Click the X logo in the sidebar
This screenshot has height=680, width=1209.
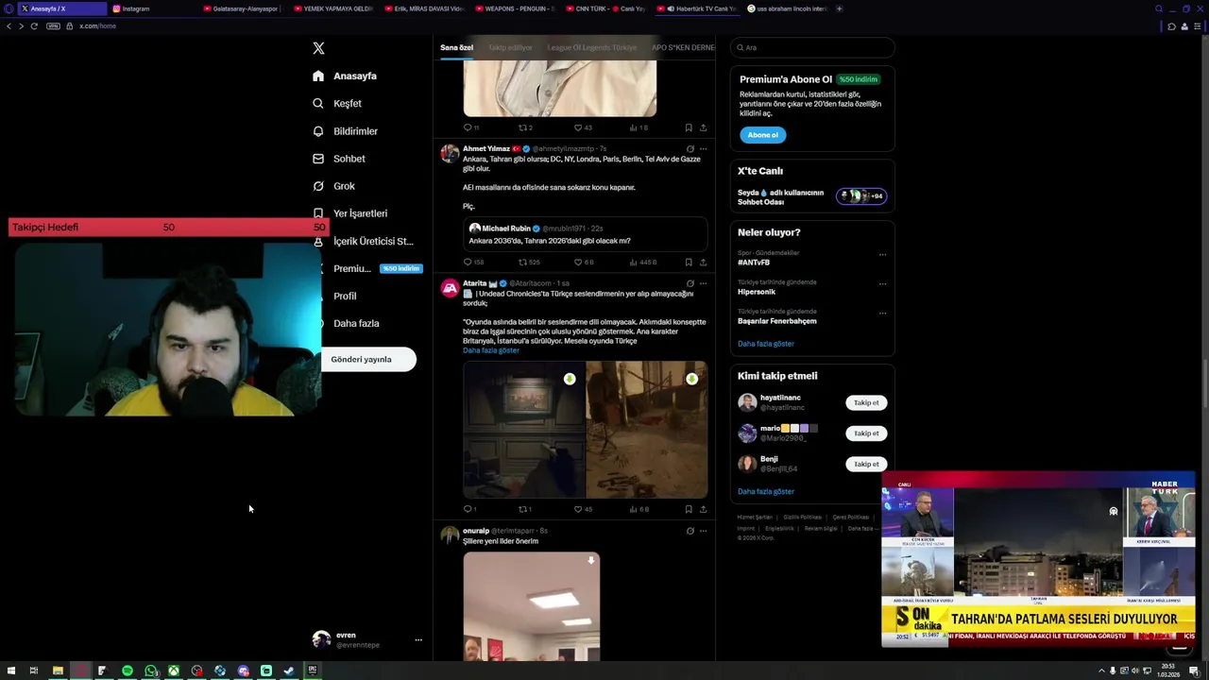[318, 48]
